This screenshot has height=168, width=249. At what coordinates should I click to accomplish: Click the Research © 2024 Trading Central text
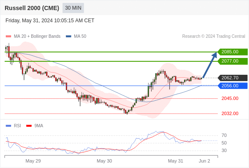pyautogui.click(x=214, y=37)
